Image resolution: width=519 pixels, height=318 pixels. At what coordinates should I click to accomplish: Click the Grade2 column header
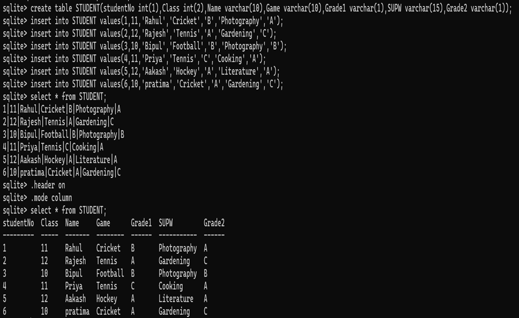point(214,223)
